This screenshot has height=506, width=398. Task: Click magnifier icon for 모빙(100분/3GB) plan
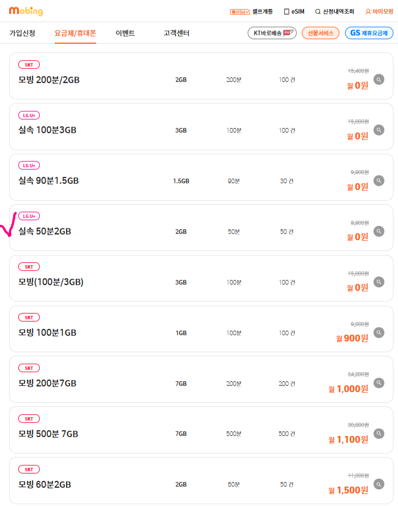pyautogui.click(x=379, y=282)
